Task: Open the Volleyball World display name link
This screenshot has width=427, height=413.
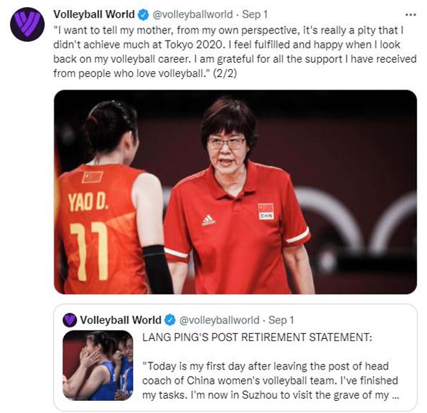Action: coord(94,14)
